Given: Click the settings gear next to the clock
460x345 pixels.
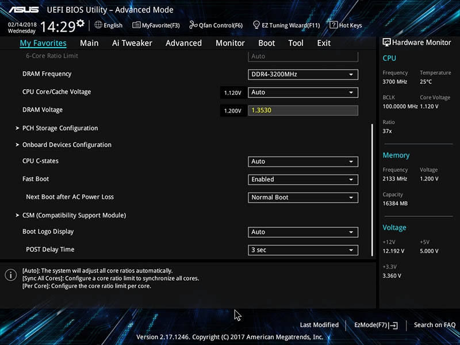Looking at the screenshot, I should pos(80,23).
